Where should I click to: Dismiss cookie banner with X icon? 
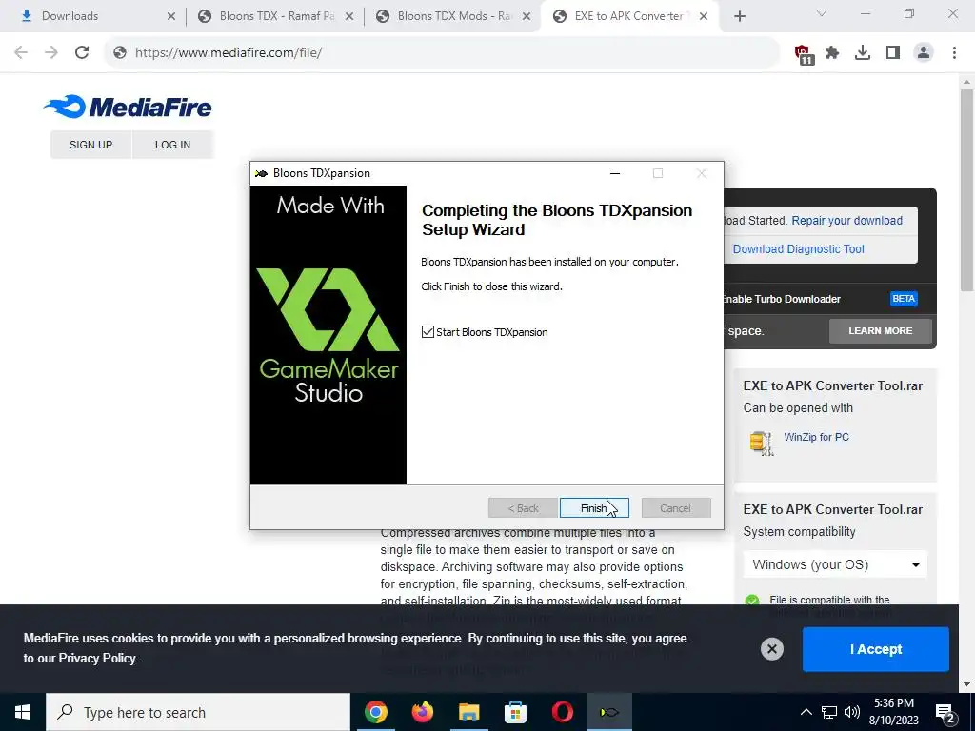pos(771,649)
